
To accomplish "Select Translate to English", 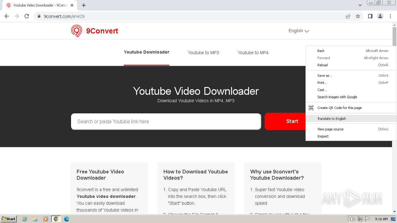I will pos(351,119).
